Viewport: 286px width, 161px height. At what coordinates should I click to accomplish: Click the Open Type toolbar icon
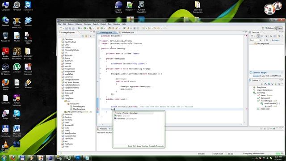pyautogui.click(x=109, y=28)
